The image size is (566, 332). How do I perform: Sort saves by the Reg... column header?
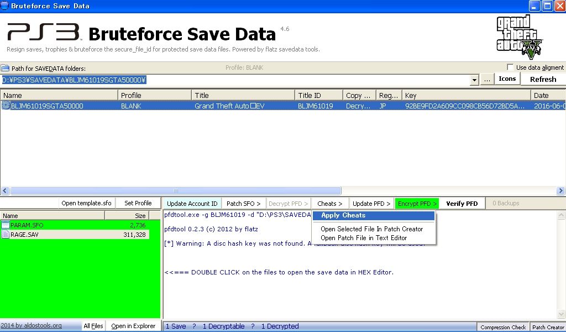(389, 95)
